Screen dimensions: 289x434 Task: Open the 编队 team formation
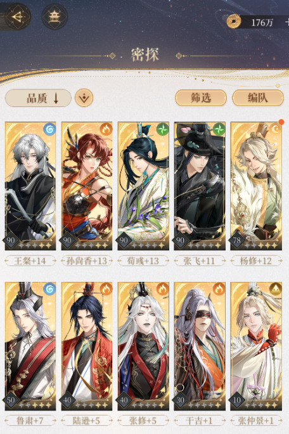[258, 98]
